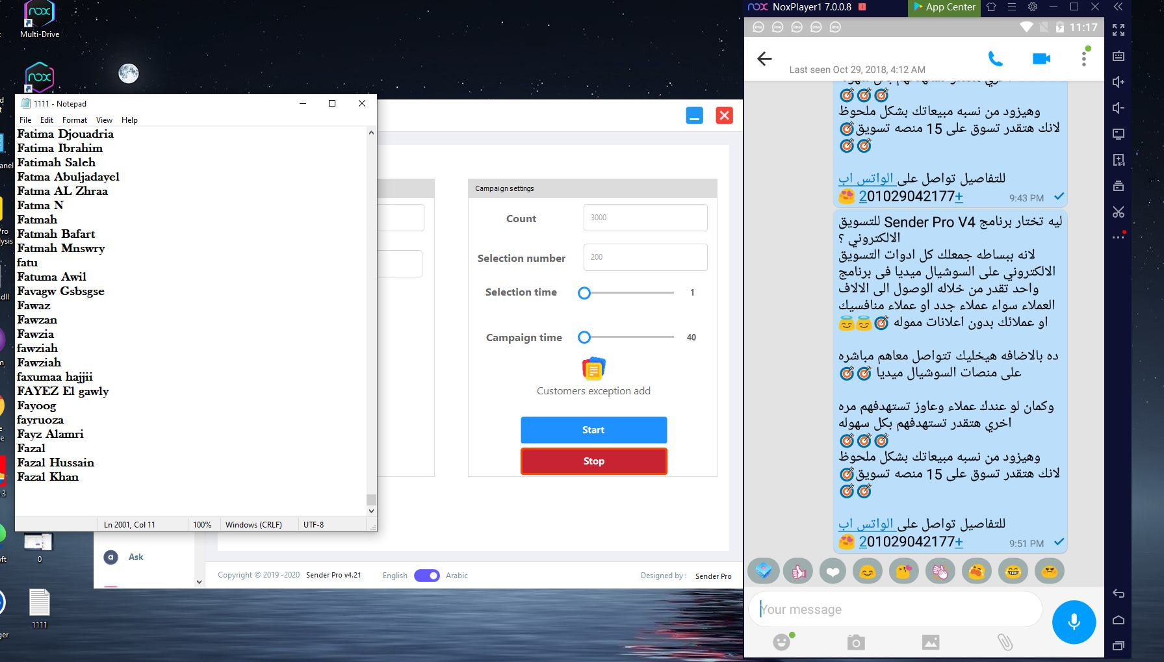The image size is (1164, 662).
Task: Click the Customers exception add icon
Action: (x=593, y=368)
